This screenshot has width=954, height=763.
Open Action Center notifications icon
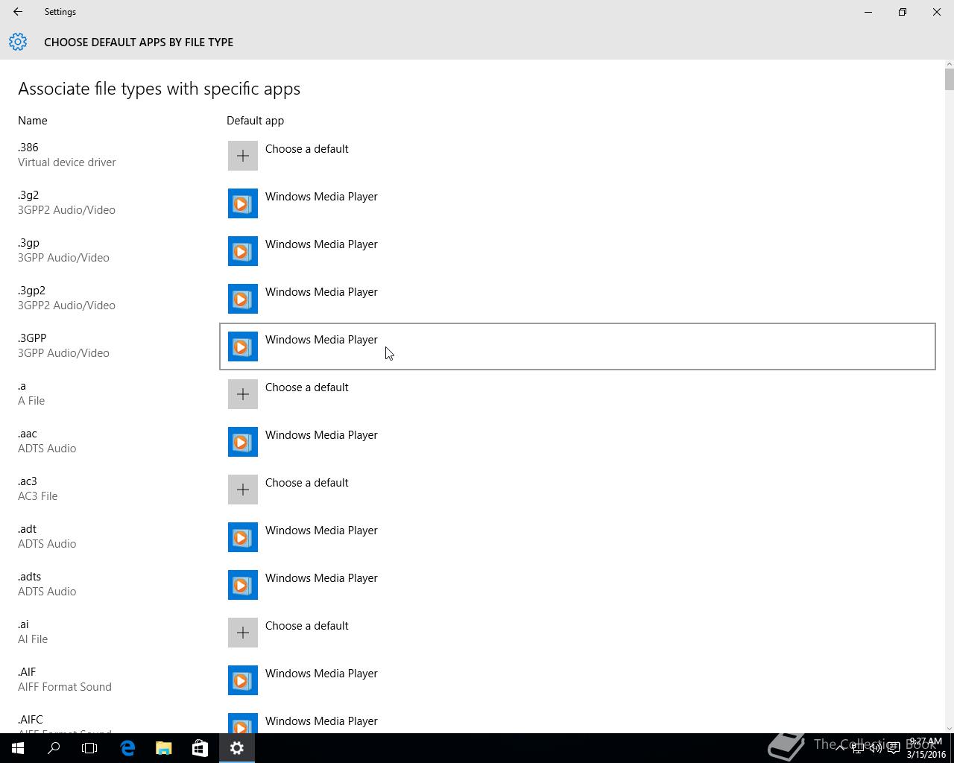pyautogui.click(x=894, y=748)
